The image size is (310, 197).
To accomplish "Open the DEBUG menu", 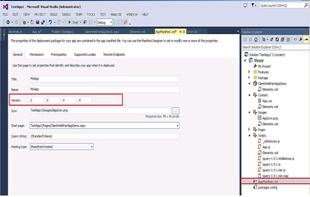I will 66,14.
